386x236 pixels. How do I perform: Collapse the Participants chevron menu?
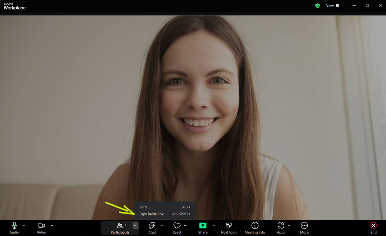click(x=135, y=226)
